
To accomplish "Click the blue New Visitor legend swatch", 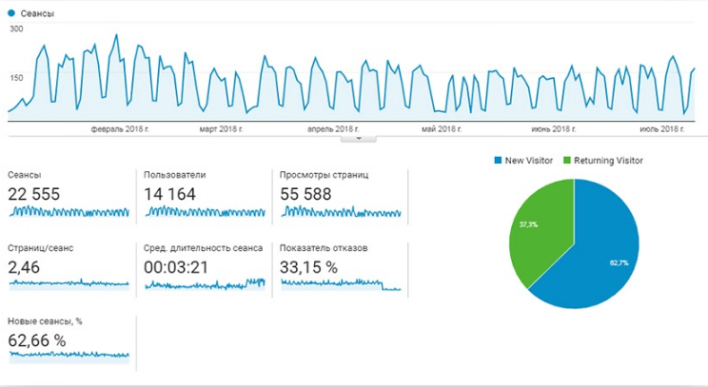I will tap(498, 160).
